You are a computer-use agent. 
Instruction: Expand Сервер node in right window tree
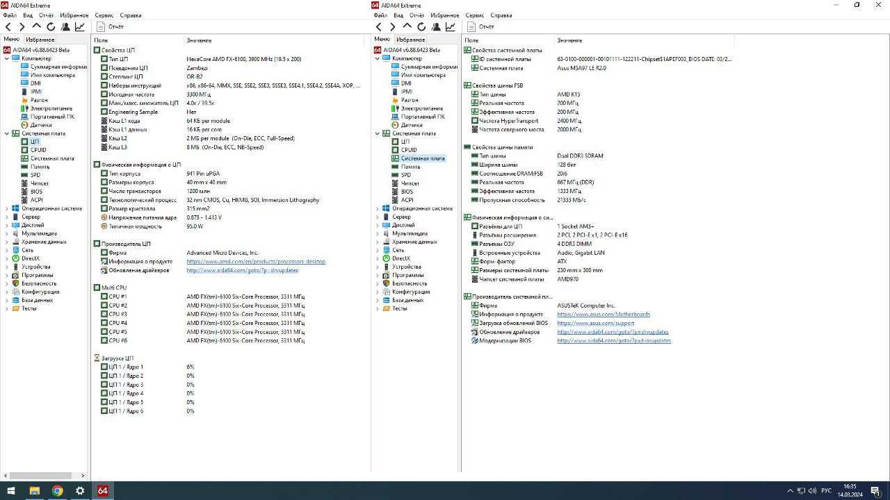click(378, 217)
